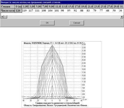The image size is (124, 108).
Task: Click the row header Число колец
Action: [x=8, y=11]
